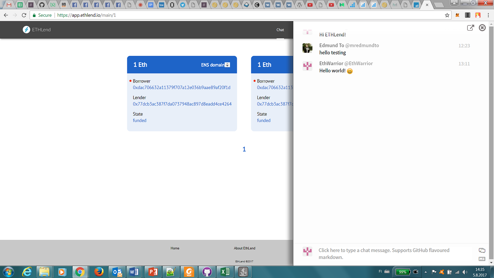
Task: Open Excel from the taskbar
Action: pos(225,272)
